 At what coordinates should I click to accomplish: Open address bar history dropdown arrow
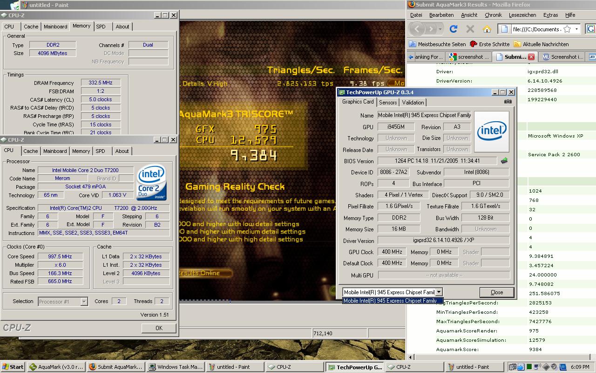(x=576, y=29)
